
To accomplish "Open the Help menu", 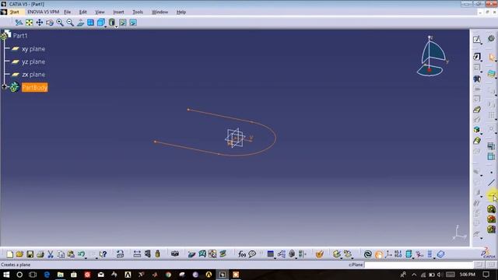I will (181, 12).
